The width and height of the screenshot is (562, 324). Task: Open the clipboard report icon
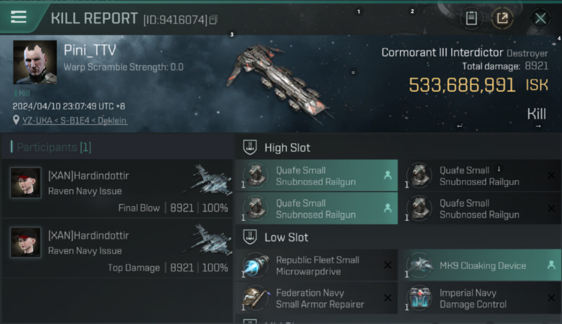[x=471, y=18]
